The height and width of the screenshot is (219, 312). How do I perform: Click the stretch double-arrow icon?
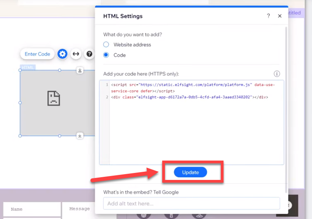point(76,54)
